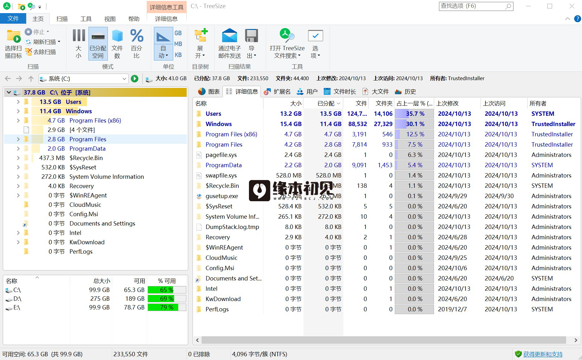Click the green start scan button

pos(135,79)
